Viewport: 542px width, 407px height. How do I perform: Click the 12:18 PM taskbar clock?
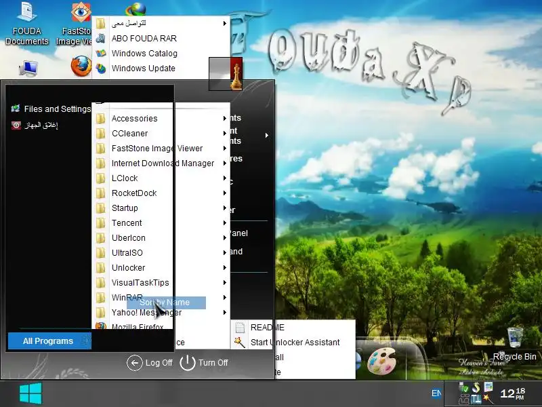coord(513,393)
